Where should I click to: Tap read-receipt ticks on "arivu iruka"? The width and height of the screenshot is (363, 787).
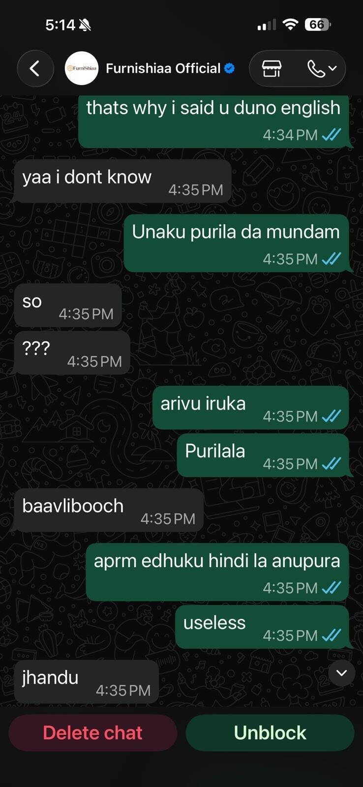tap(332, 417)
